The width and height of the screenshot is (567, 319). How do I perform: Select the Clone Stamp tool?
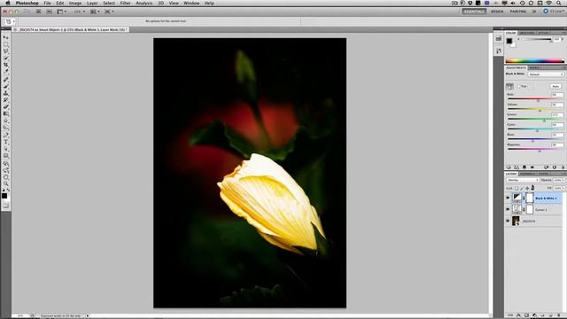click(x=6, y=93)
